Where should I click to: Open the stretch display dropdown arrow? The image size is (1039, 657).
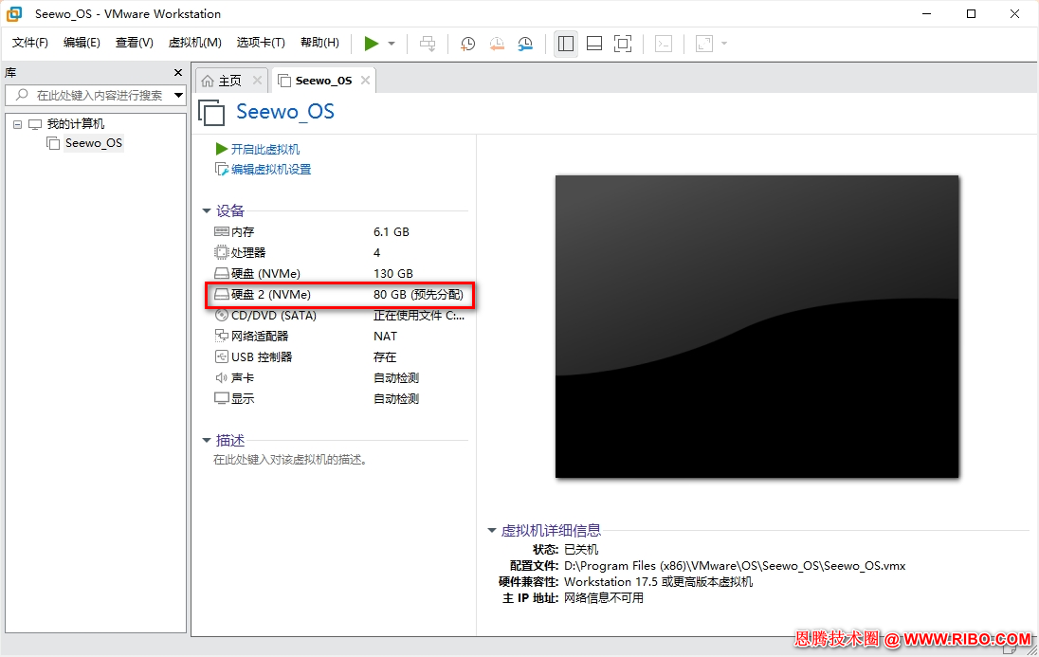pyautogui.click(x=724, y=44)
